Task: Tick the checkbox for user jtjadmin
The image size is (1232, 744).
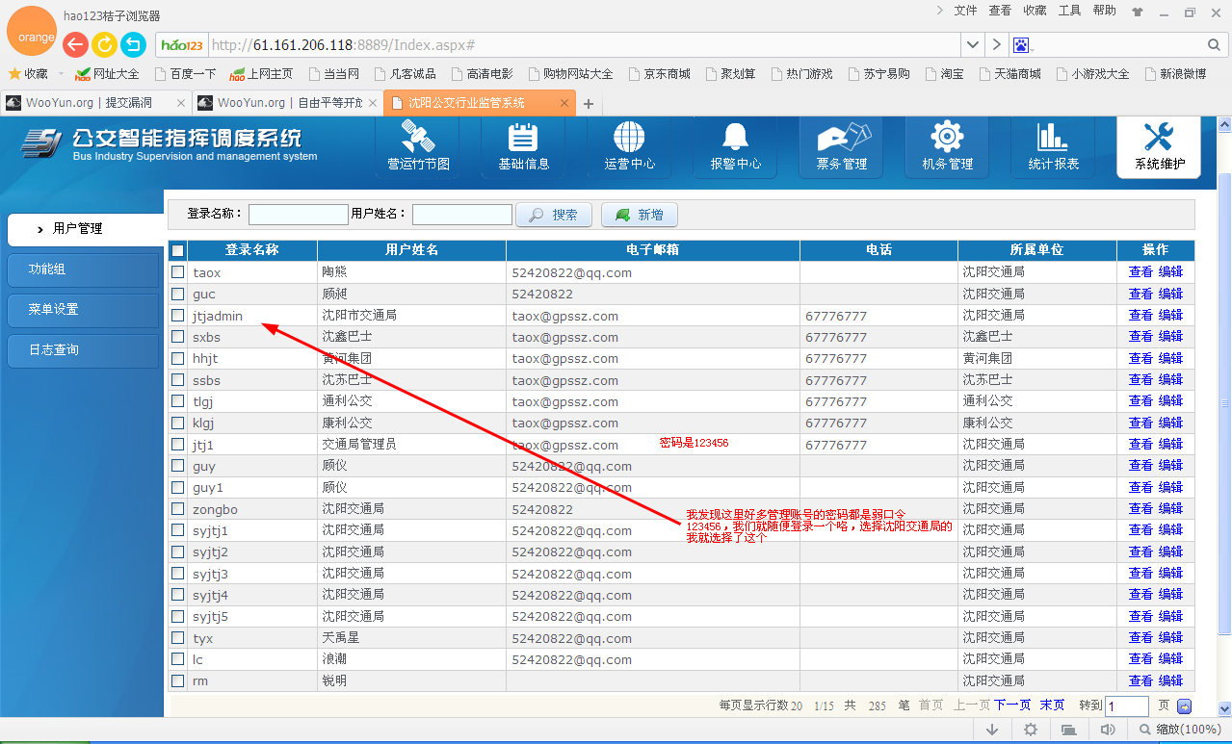Action: click(177, 315)
